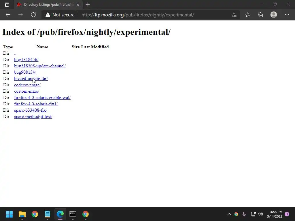Open the Windows Start menu
The image size is (295, 221).
pyautogui.click(x=9, y=214)
